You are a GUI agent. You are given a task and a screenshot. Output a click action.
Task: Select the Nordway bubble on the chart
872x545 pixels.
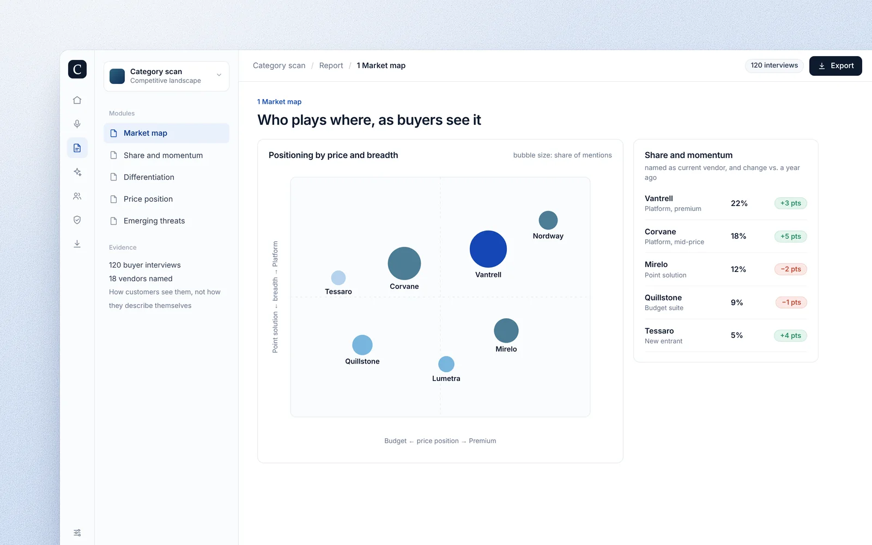tap(548, 220)
